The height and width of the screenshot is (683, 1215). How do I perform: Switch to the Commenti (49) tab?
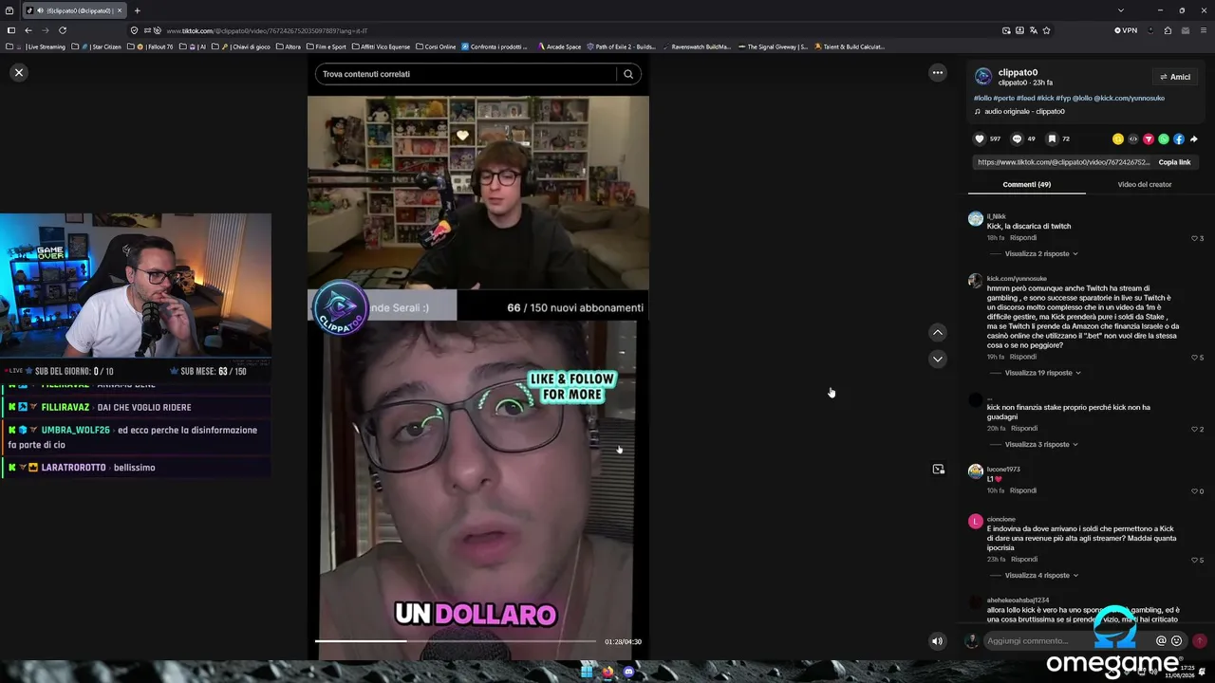1026,184
